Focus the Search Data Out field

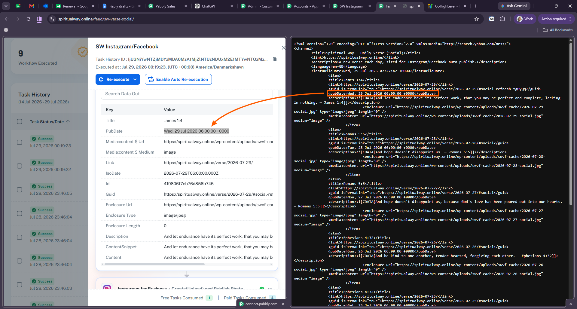pos(187,94)
